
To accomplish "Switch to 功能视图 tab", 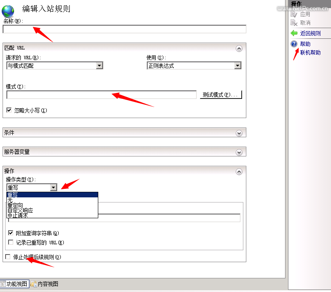I will [14, 284].
